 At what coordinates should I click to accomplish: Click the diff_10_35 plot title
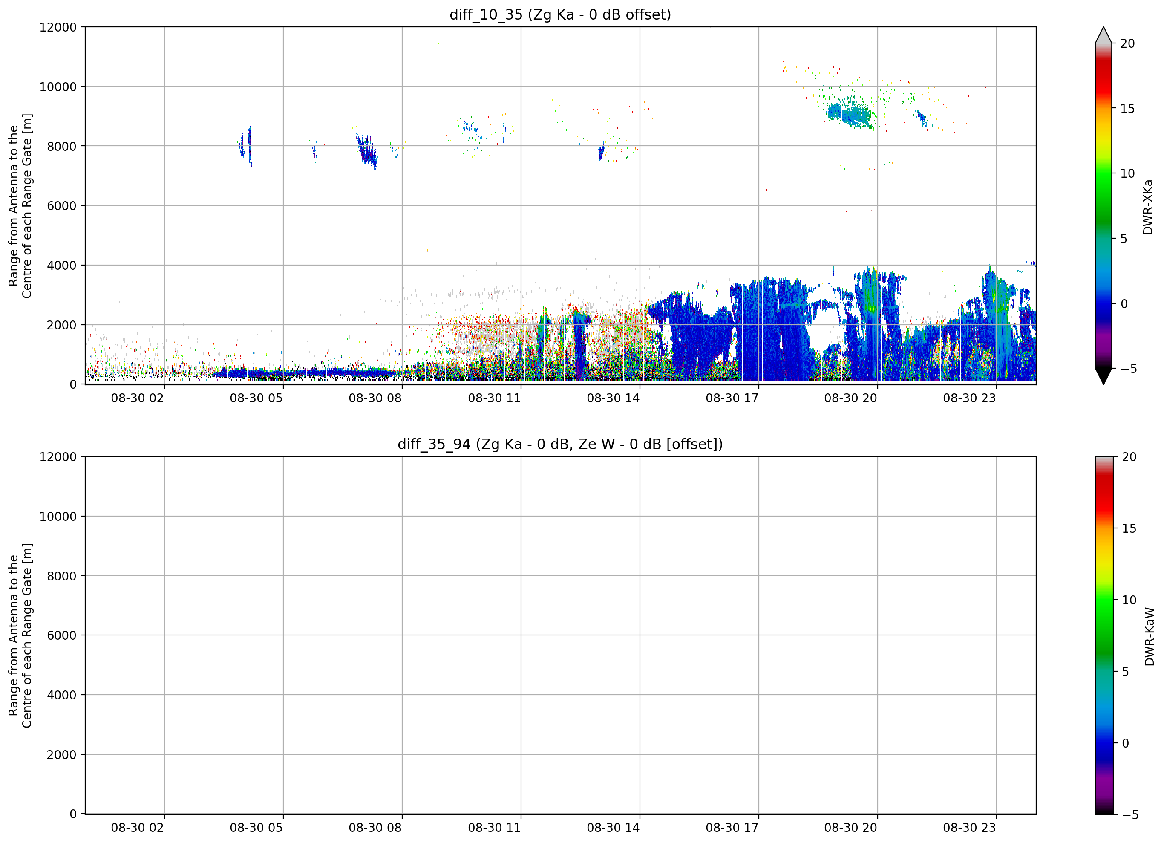click(560, 14)
